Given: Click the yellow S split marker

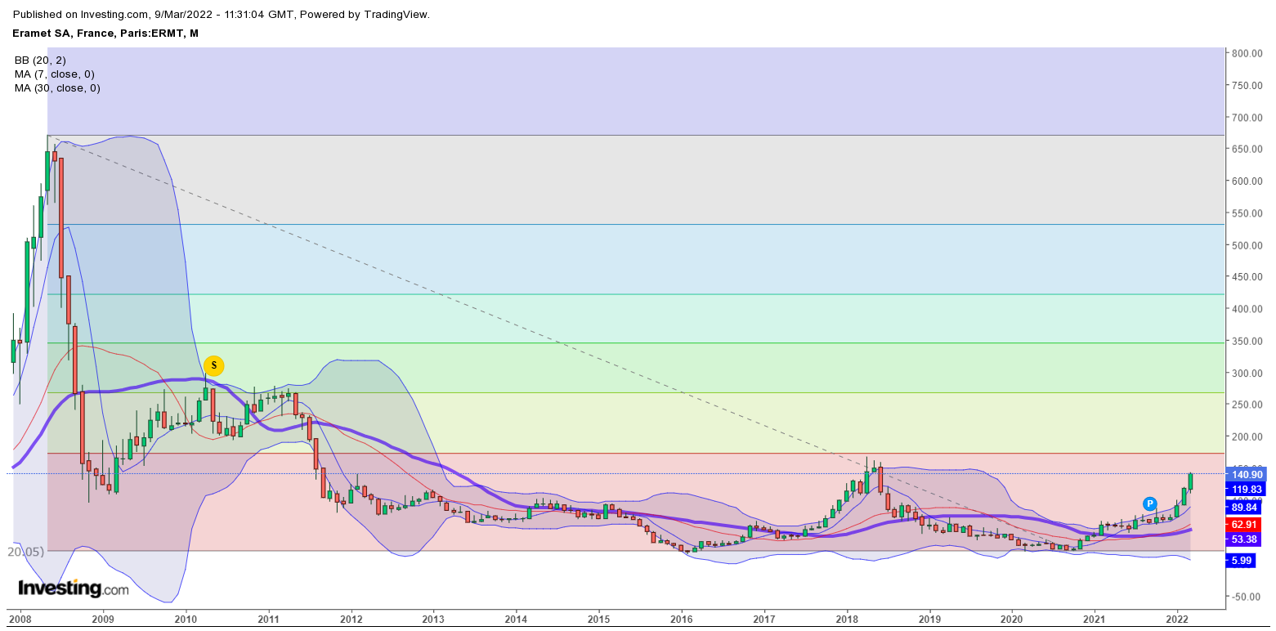Looking at the screenshot, I should pos(213,365).
